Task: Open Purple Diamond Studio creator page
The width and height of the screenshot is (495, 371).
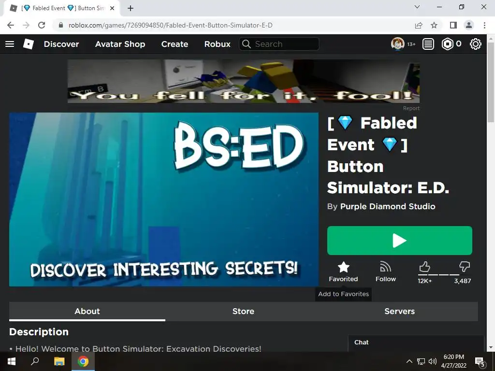Action: pyautogui.click(x=388, y=206)
